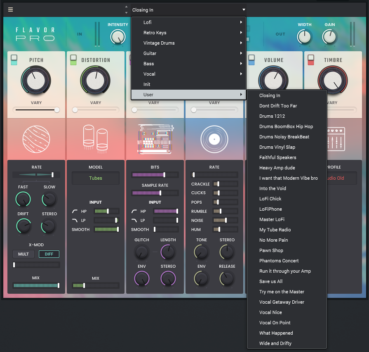Load the Faithful Speakers preset

(x=287, y=157)
